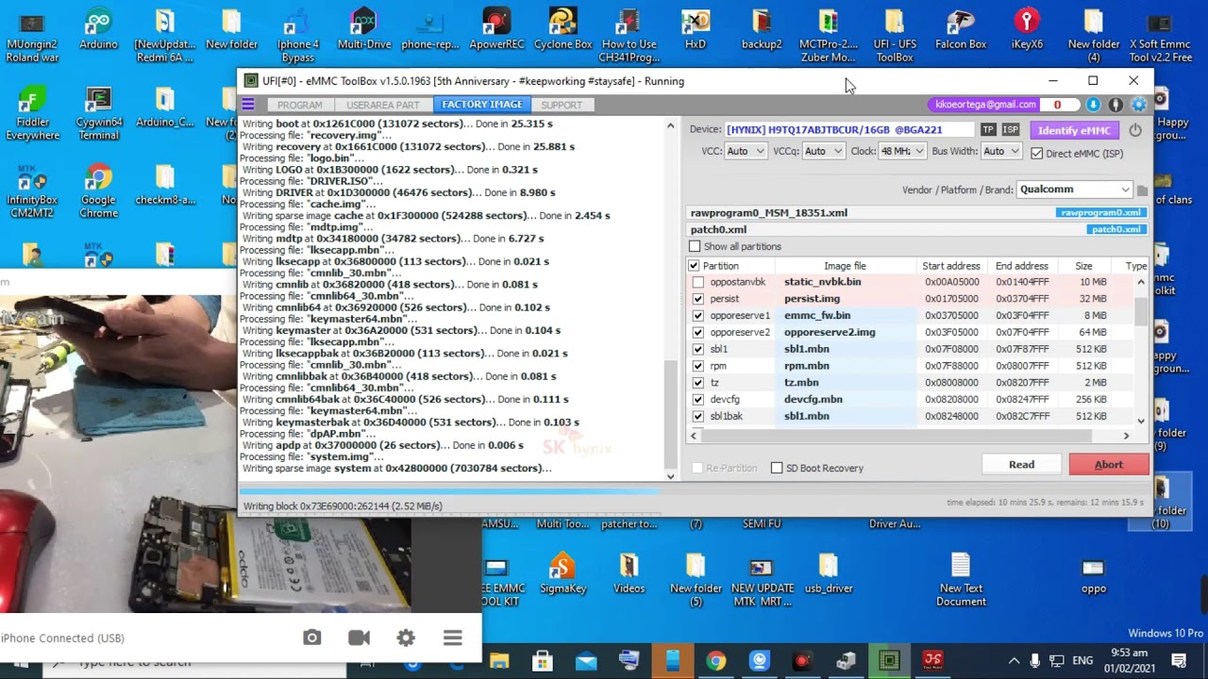1208x679 pixels.
Task: Enable Show all partitions checkbox
Action: 696,247
